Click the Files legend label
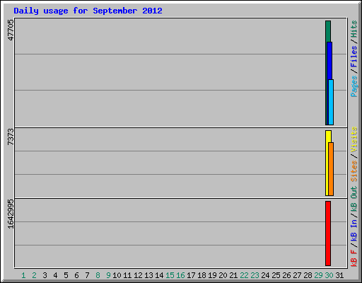The height and width of the screenshot is (283, 362). tap(354, 57)
